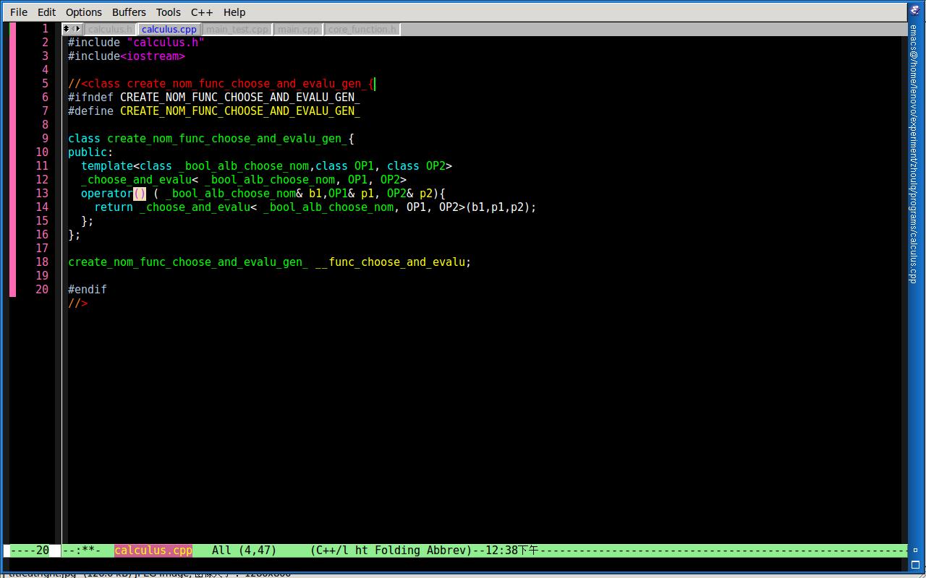
Task: Click line number 20 in the margin
Action: coord(42,289)
